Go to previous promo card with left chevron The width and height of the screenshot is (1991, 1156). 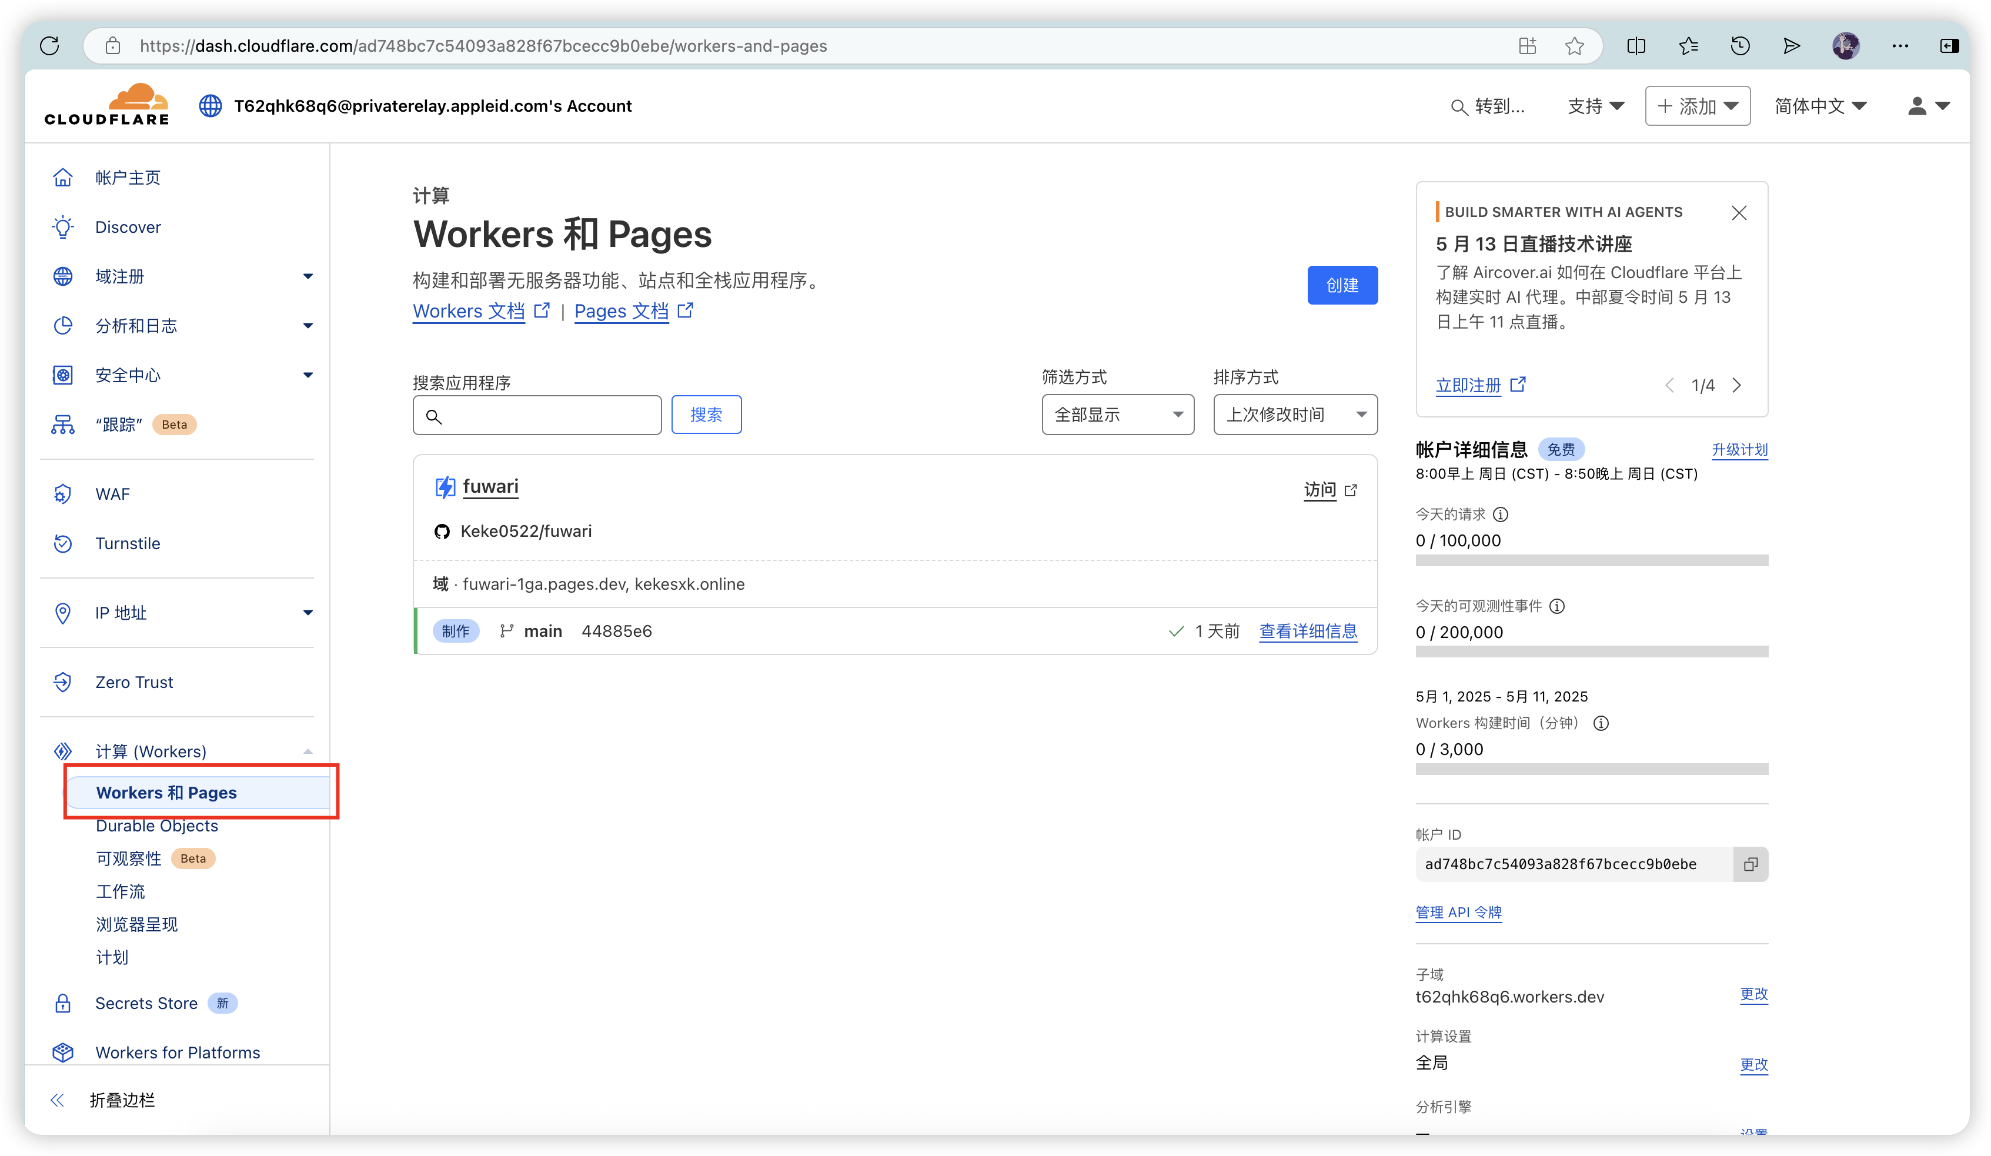pos(1669,385)
